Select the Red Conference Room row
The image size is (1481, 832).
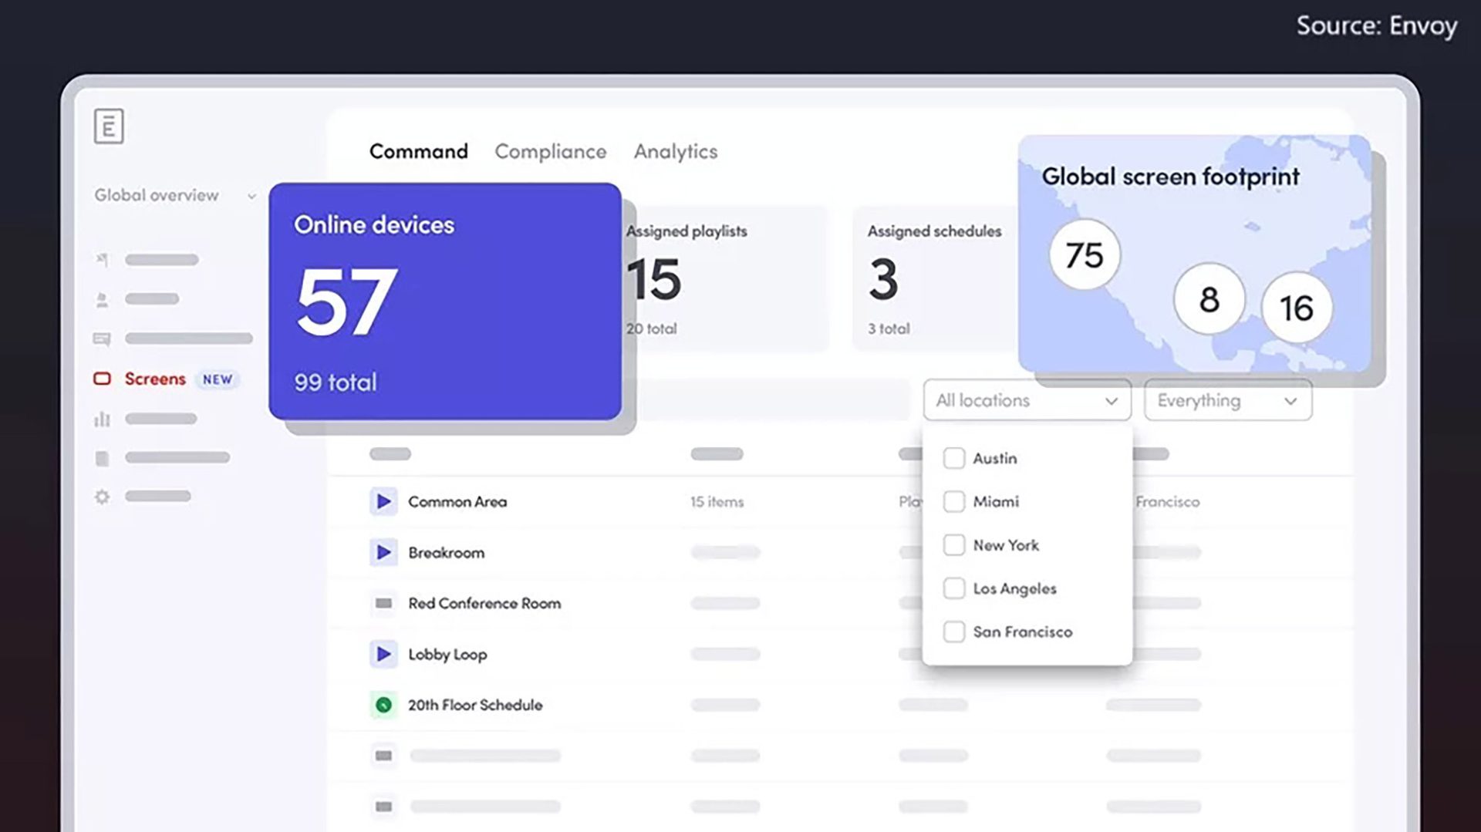click(484, 603)
